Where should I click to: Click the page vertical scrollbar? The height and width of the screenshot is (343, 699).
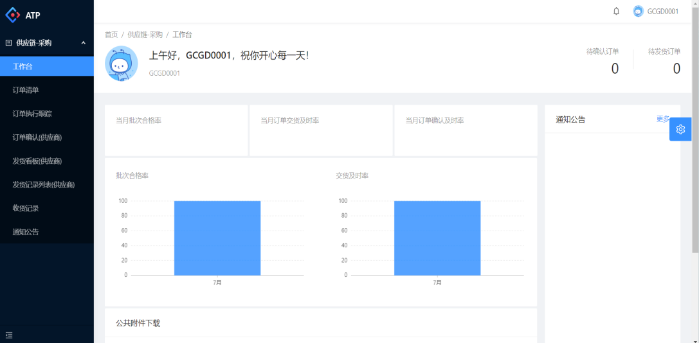pyautogui.click(x=694, y=128)
